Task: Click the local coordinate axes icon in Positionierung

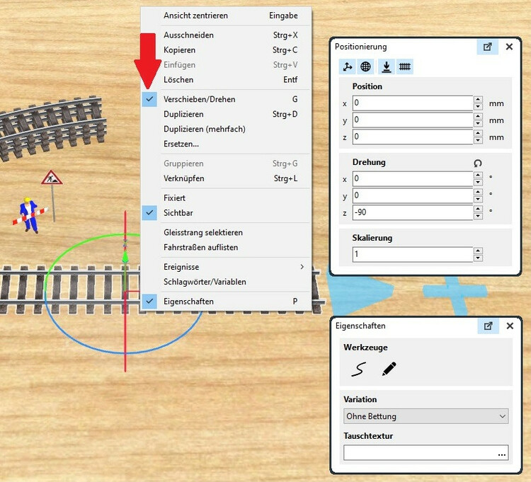Action: click(x=348, y=67)
